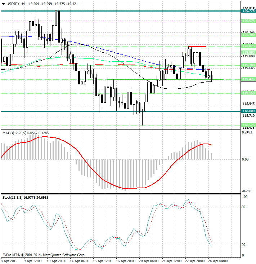Select the 118.525 price level tag
This screenshot has width=256, height=264.
[249, 124]
